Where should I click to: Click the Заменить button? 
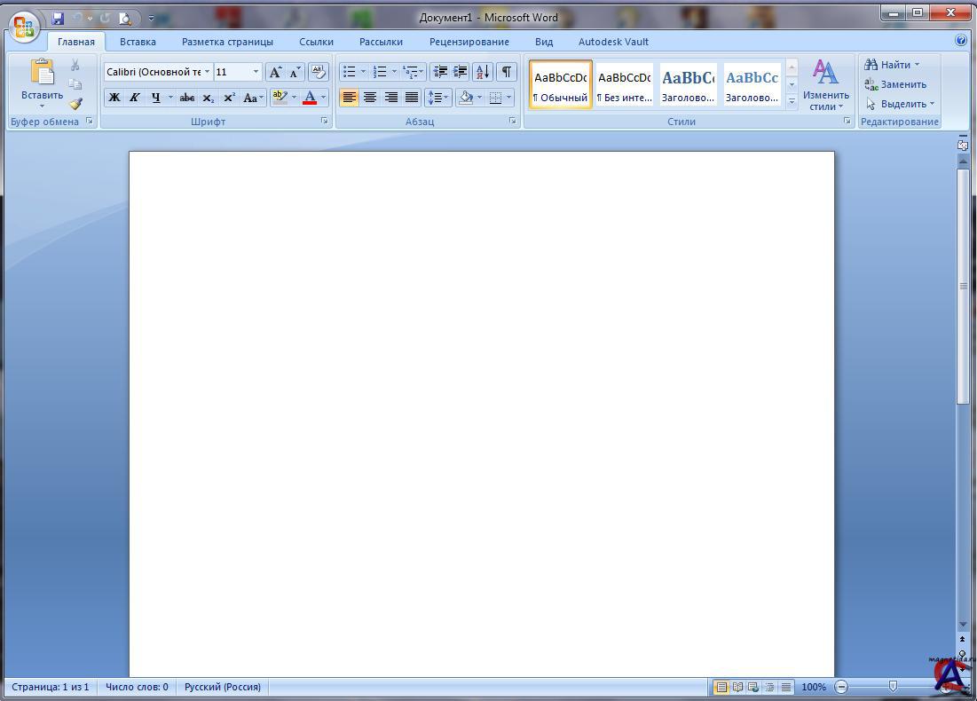pos(895,84)
